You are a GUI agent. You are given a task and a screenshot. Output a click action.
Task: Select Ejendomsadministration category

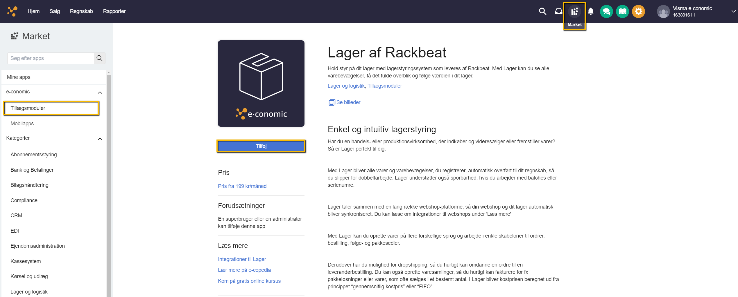[x=37, y=246]
